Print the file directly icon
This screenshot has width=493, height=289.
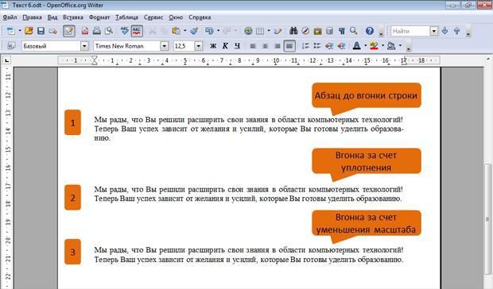97,31
